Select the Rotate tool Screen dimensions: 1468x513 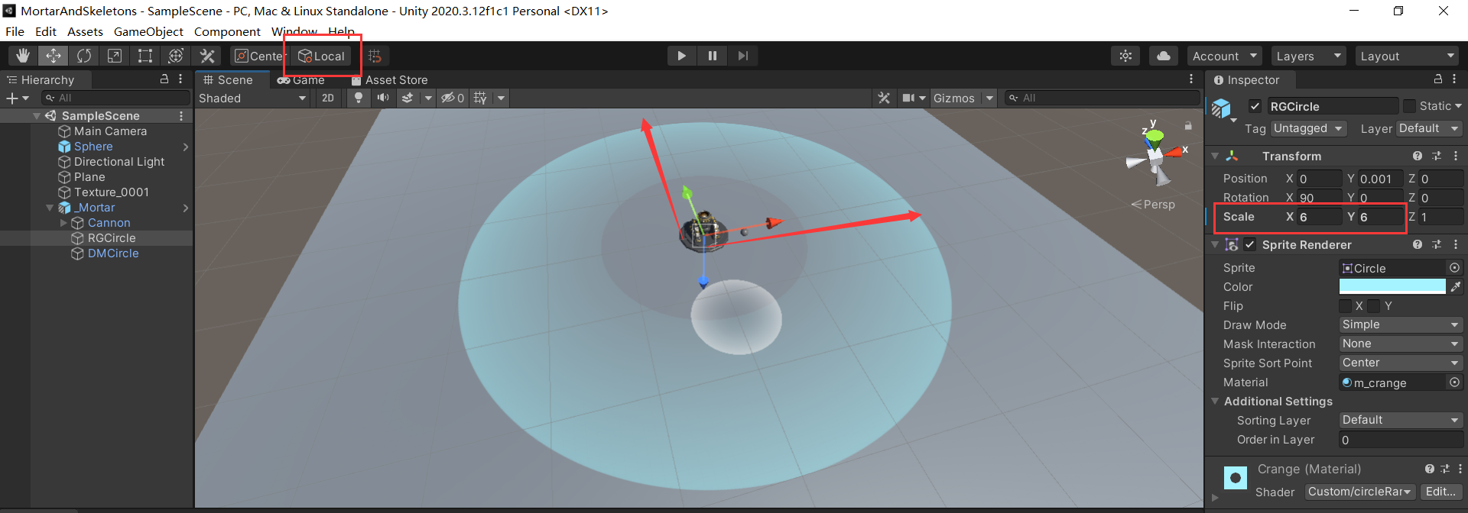[84, 56]
